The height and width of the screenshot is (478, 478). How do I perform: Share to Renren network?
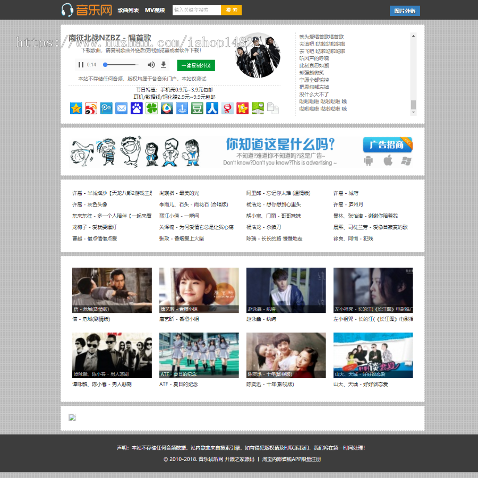211,108
